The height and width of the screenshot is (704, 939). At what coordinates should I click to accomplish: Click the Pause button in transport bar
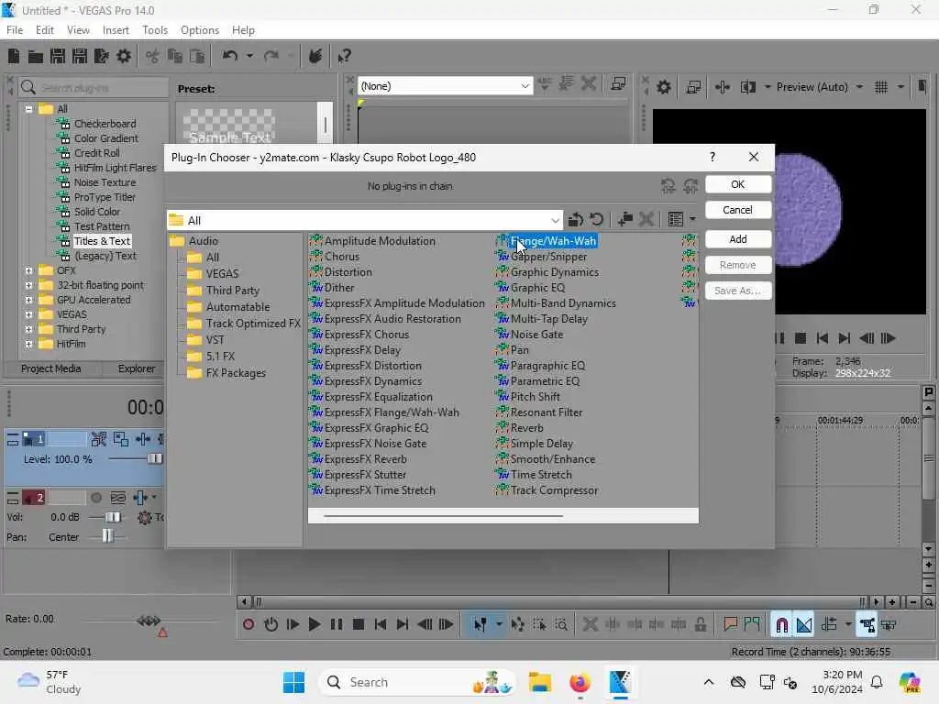337,624
